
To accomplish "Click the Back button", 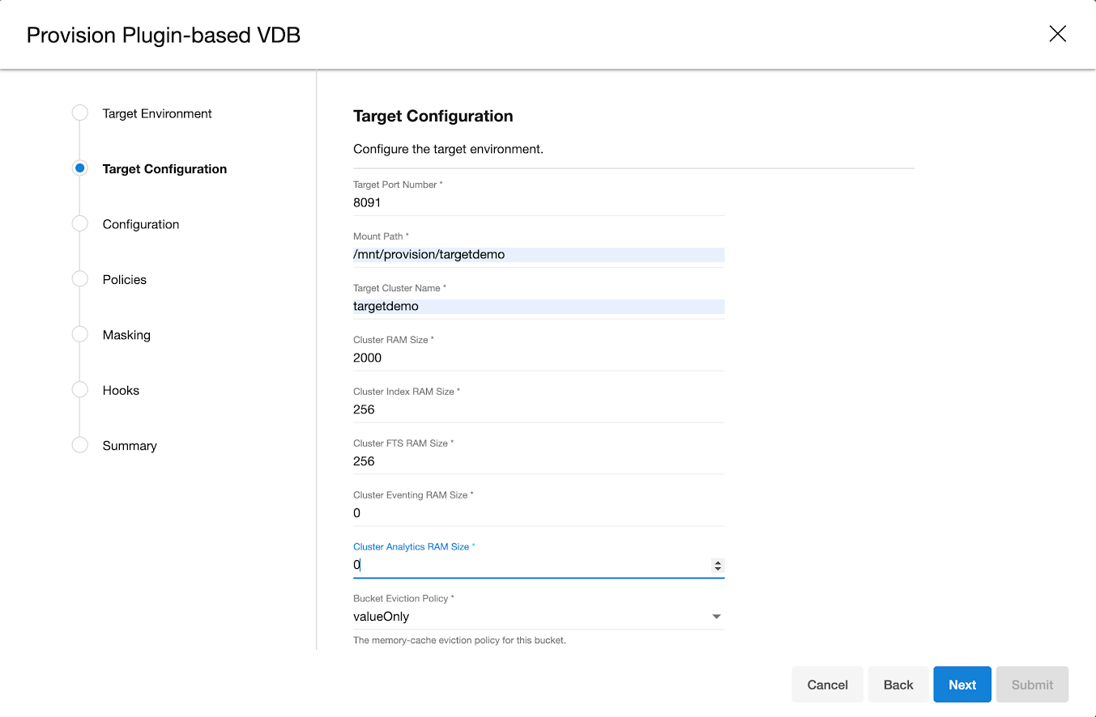I will pos(898,685).
